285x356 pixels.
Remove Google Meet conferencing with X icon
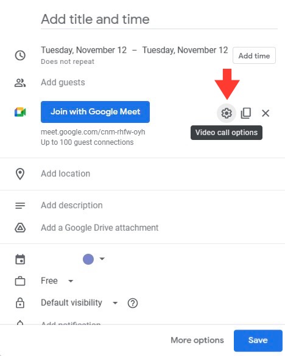tap(266, 113)
